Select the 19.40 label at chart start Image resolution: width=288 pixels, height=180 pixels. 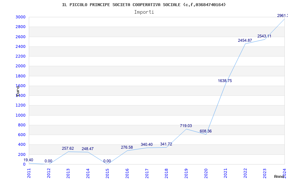28,160
